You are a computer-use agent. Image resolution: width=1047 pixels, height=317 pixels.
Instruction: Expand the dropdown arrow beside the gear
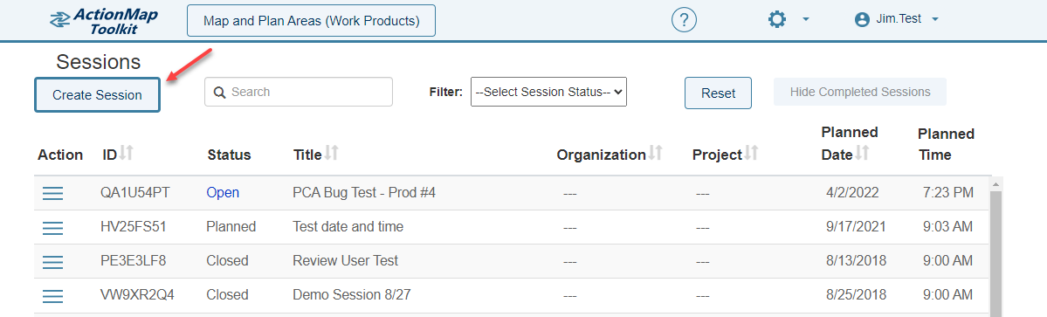(806, 20)
